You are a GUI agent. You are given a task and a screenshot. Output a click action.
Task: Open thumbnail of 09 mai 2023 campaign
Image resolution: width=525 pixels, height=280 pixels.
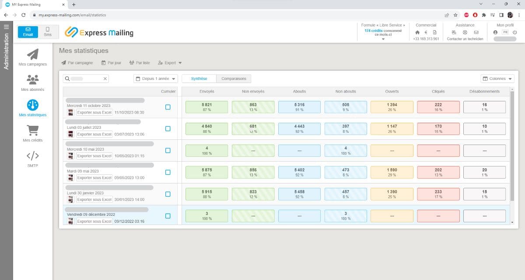pyautogui.click(x=70, y=178)
